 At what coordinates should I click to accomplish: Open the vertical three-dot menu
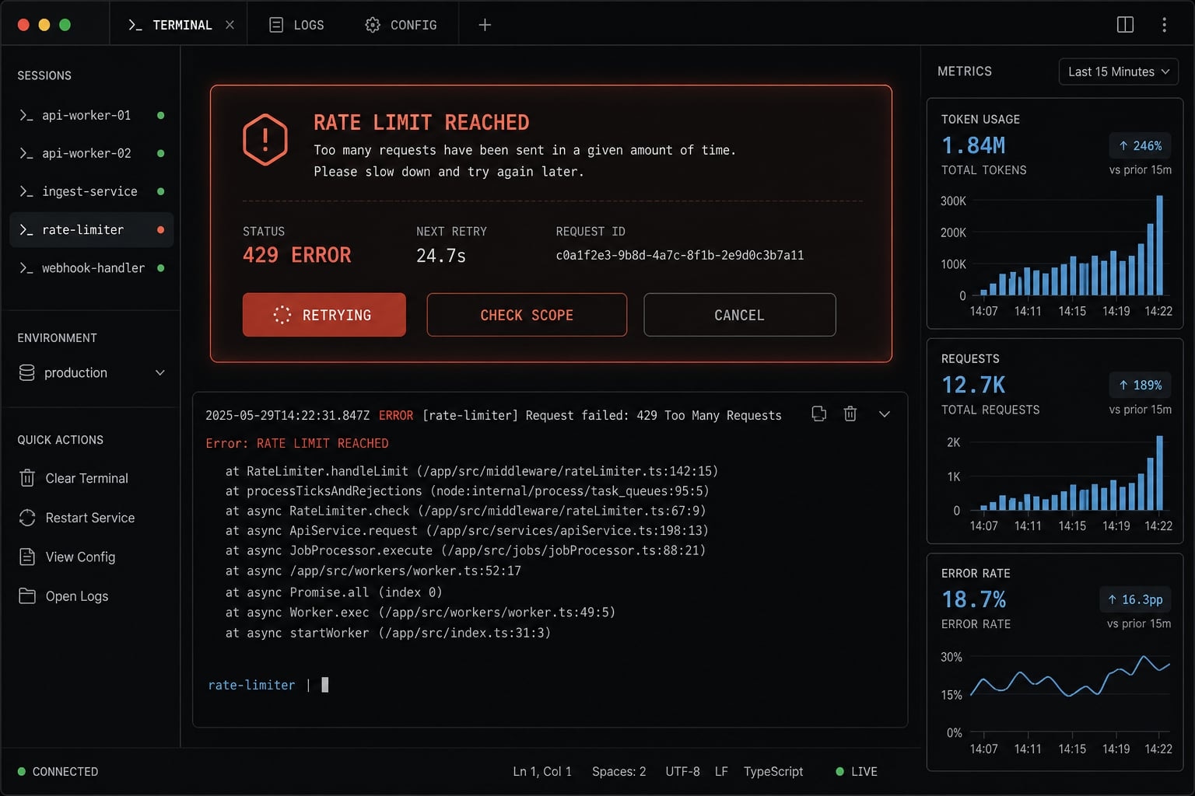click(x=1164, y=25)
